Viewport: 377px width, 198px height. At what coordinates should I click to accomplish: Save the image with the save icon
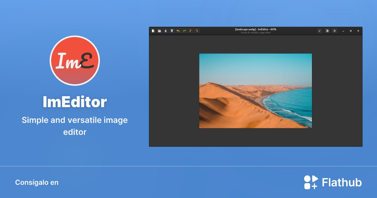click(x=166, y=31)
